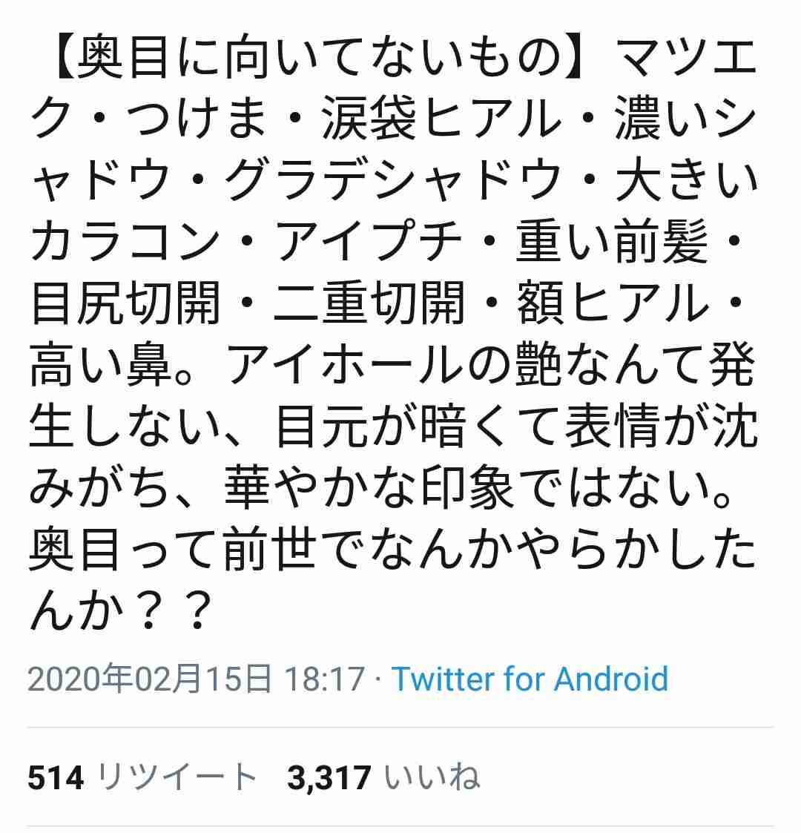View the 514 リツイート list
801x833 pixels.
click(142, 778)
